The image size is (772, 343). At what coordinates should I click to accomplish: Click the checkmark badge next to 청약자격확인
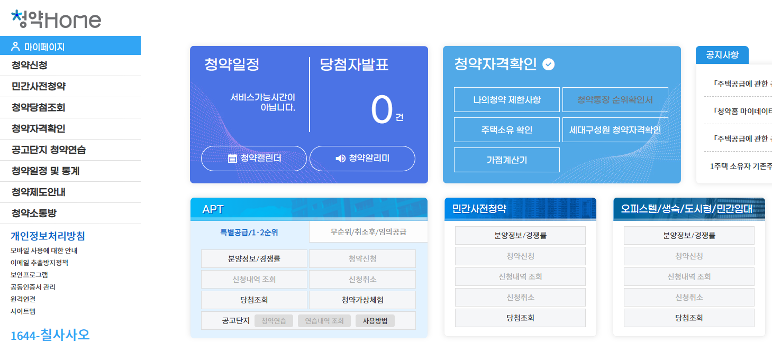(x=549, y=63)
